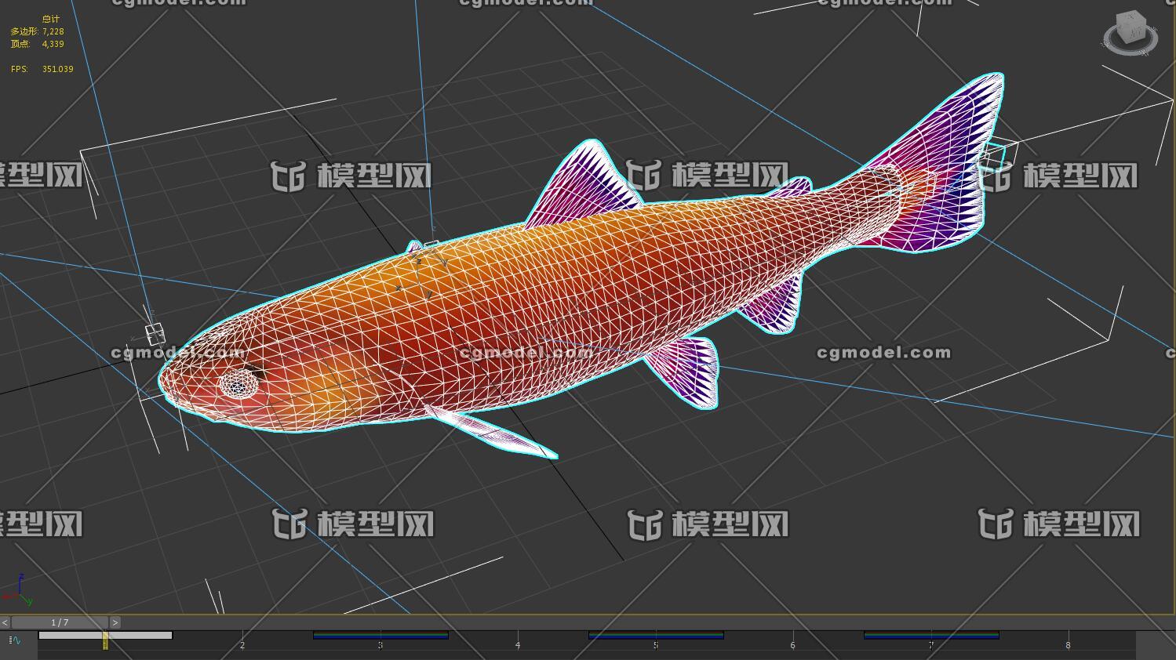This screenshot has width=1176, height=660.
Task: Click the fish's eye mesh
Action: click(x=239, y=383)
